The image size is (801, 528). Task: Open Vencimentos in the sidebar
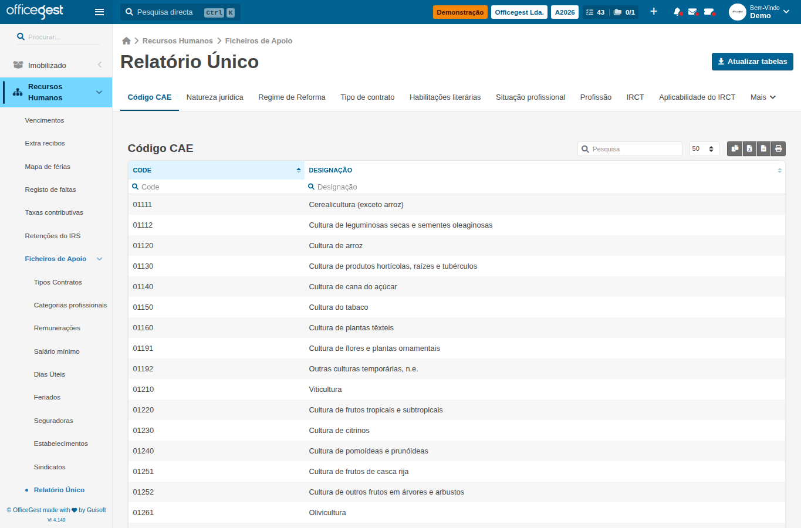(x=45, y=120)
